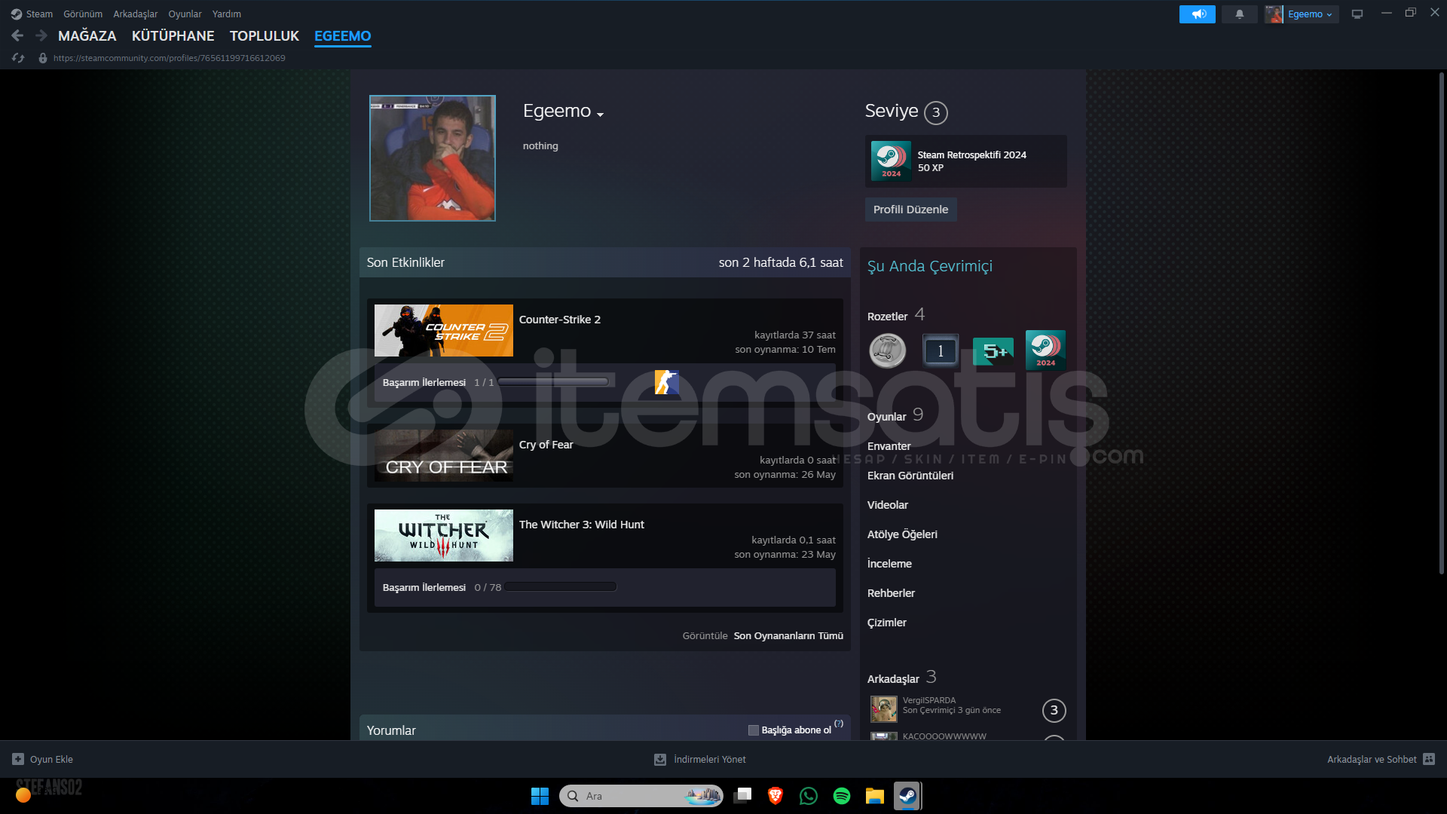
Task: Open the Rozetler section link
Action: 888,316
